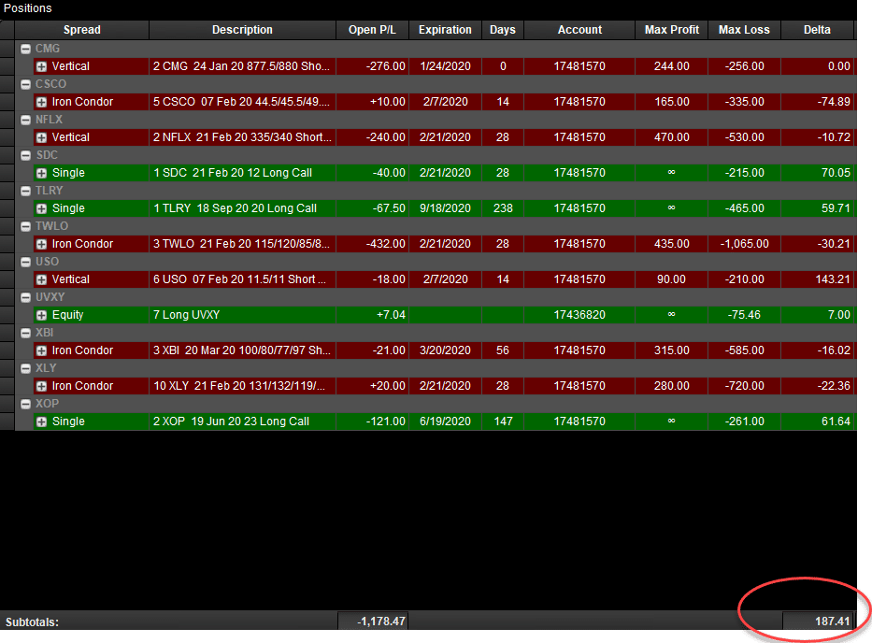Expand the CMG Vertical spread legs
This screenshot has height=643, width=872.
(42, 66)
